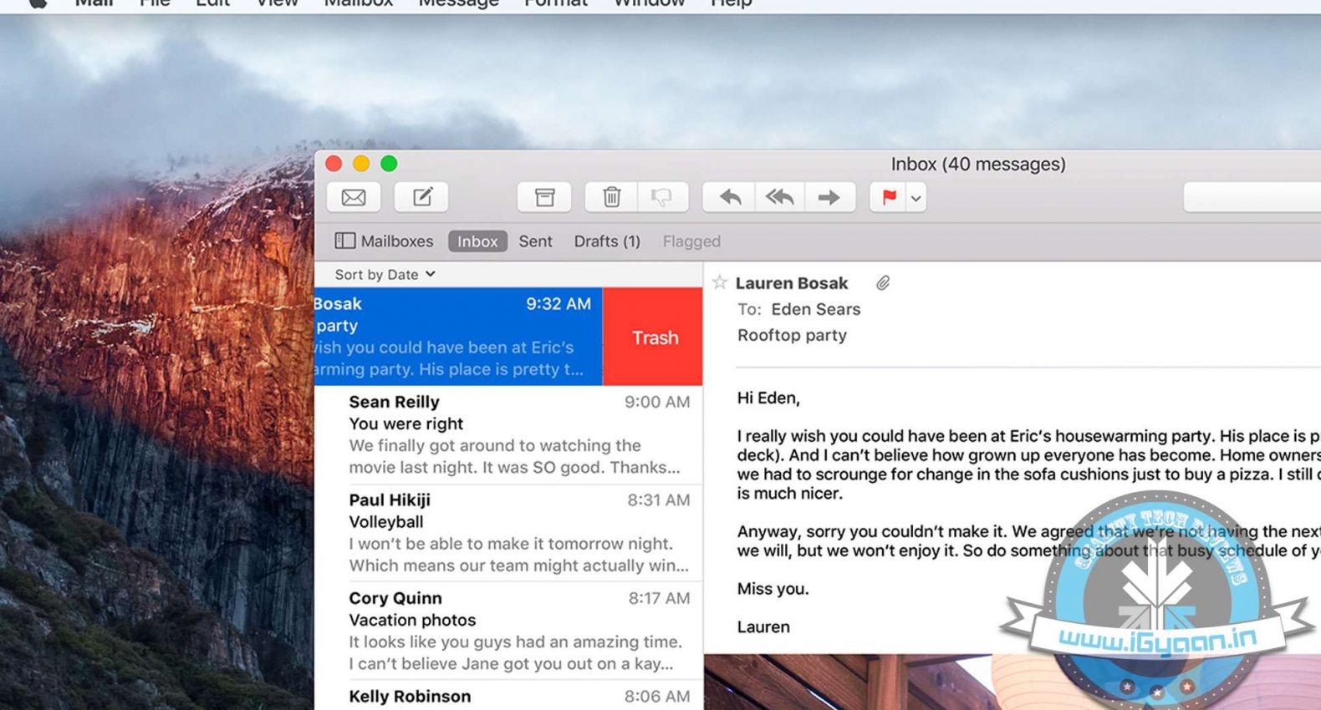This screenshot has width=1321, height=710.
Task: Reply to the selected email
Action: [730, 198]
